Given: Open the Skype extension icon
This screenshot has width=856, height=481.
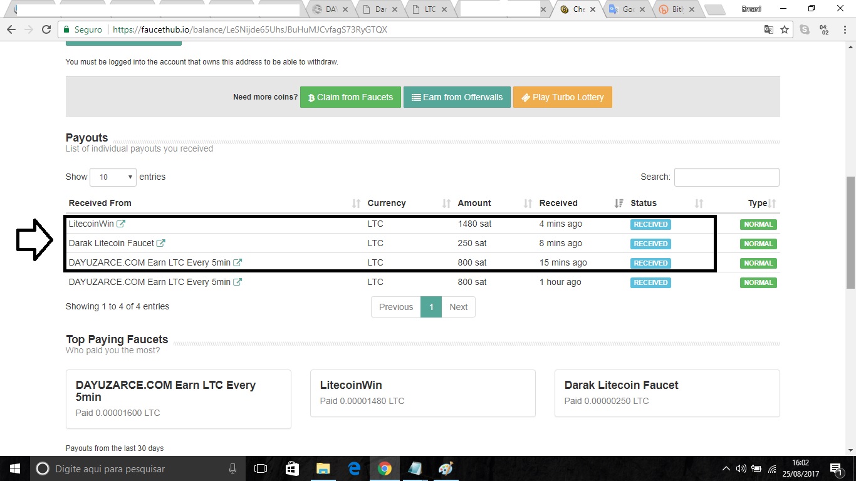Looking at the screenshot, I should click(x=805, y=29).
